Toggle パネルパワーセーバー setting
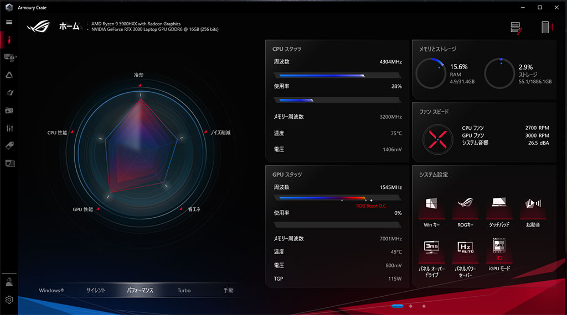Screen dimensions: 567x315 (x=465, y=259)
